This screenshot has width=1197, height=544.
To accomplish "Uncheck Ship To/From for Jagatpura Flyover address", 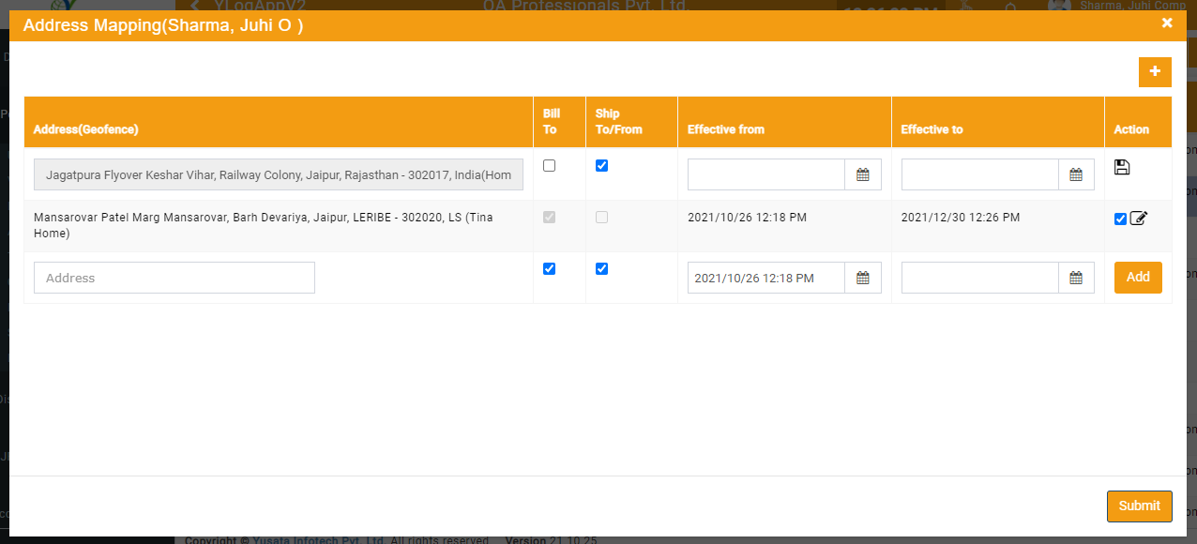I will click(x=602, y=165).
